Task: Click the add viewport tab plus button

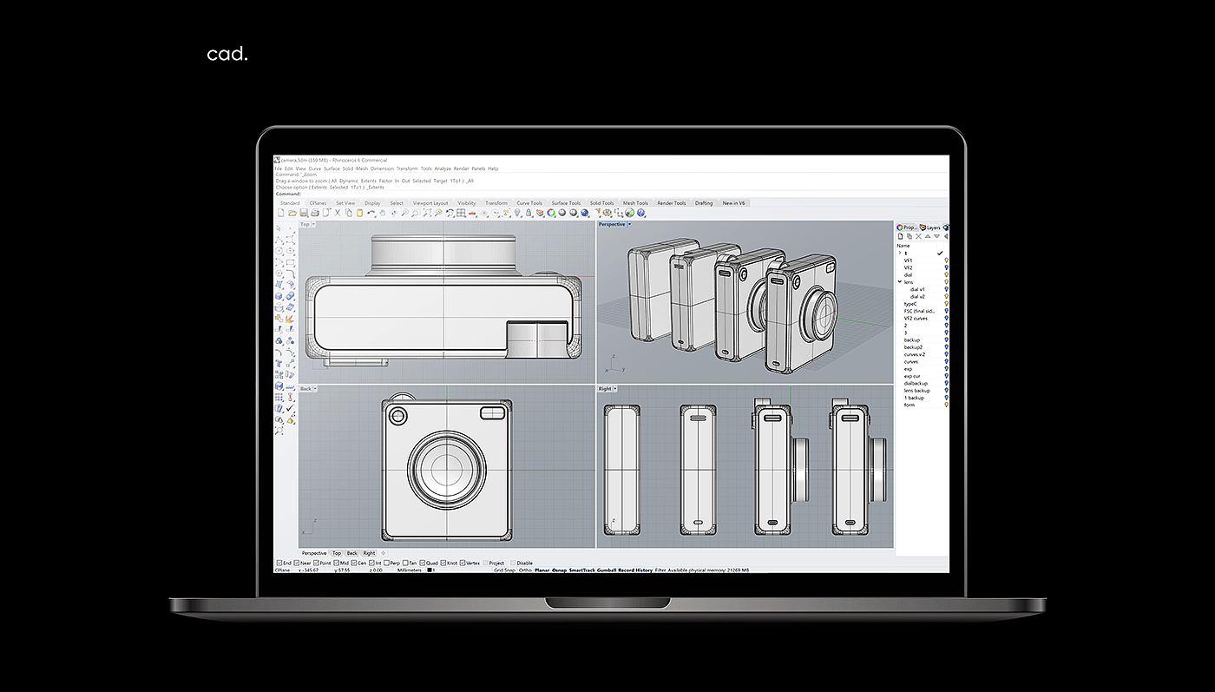Action: point(384,553)
